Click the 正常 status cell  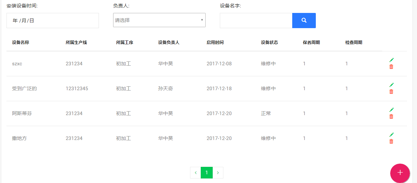click(266, 113)
